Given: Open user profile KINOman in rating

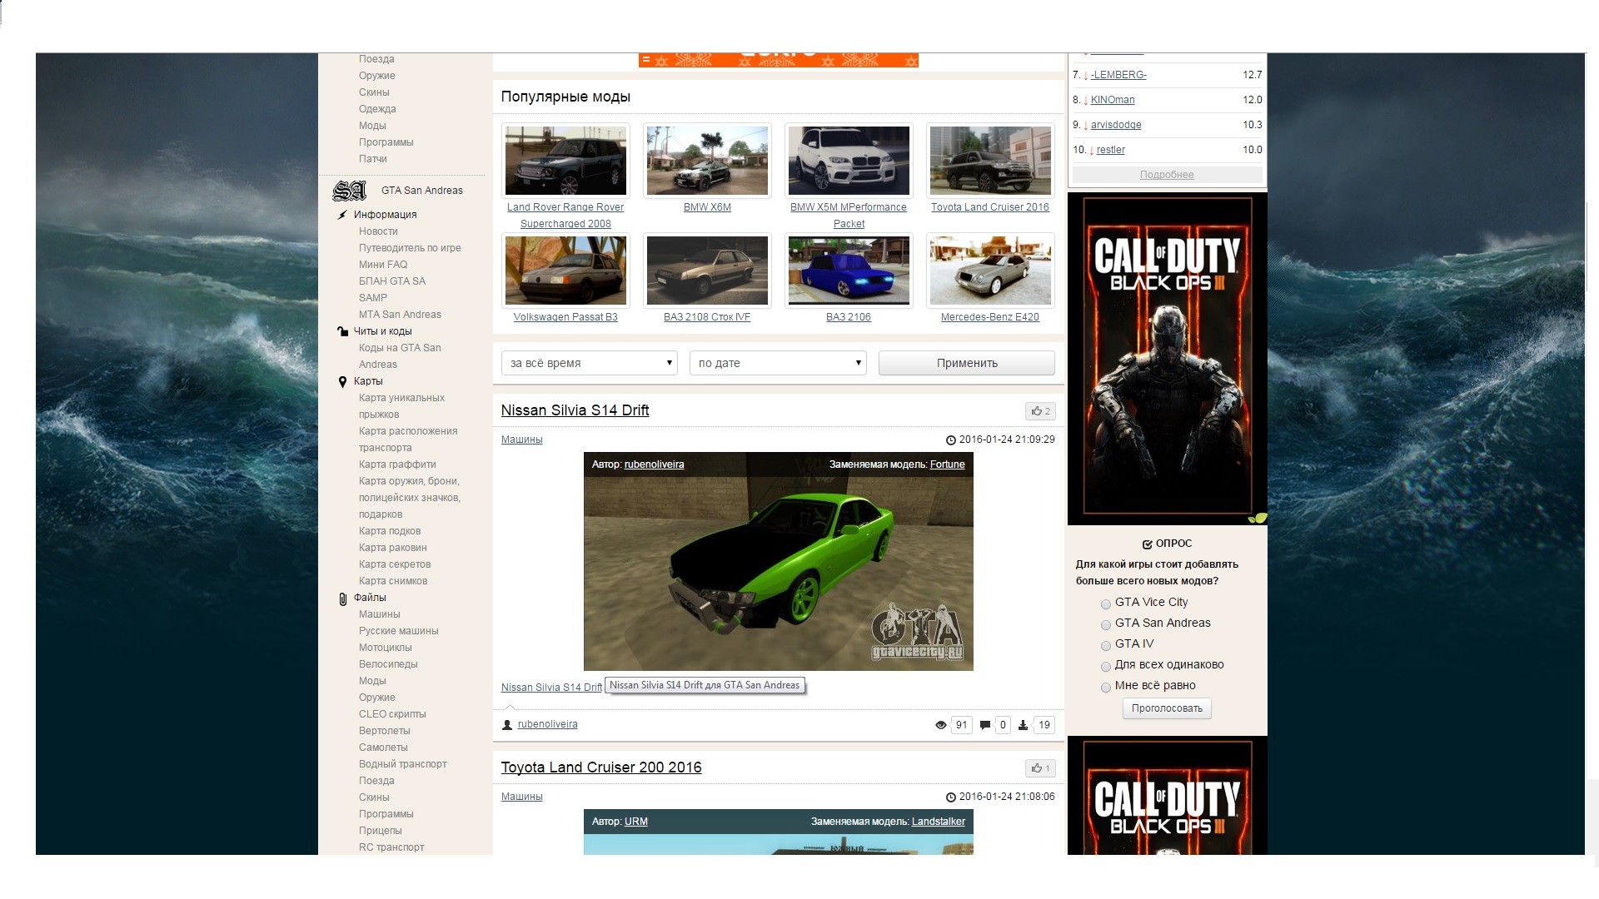Looking at the screenshot, I should (x=1113, y=100).
